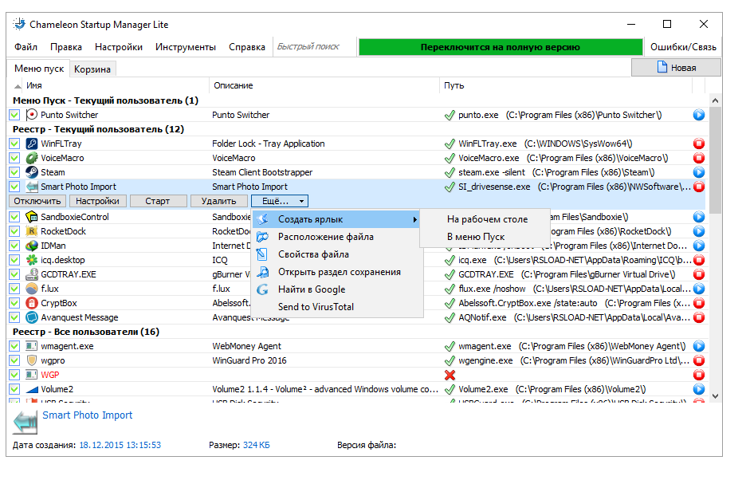Click the Удалить button
746x480 pixels.
[218, 201]
